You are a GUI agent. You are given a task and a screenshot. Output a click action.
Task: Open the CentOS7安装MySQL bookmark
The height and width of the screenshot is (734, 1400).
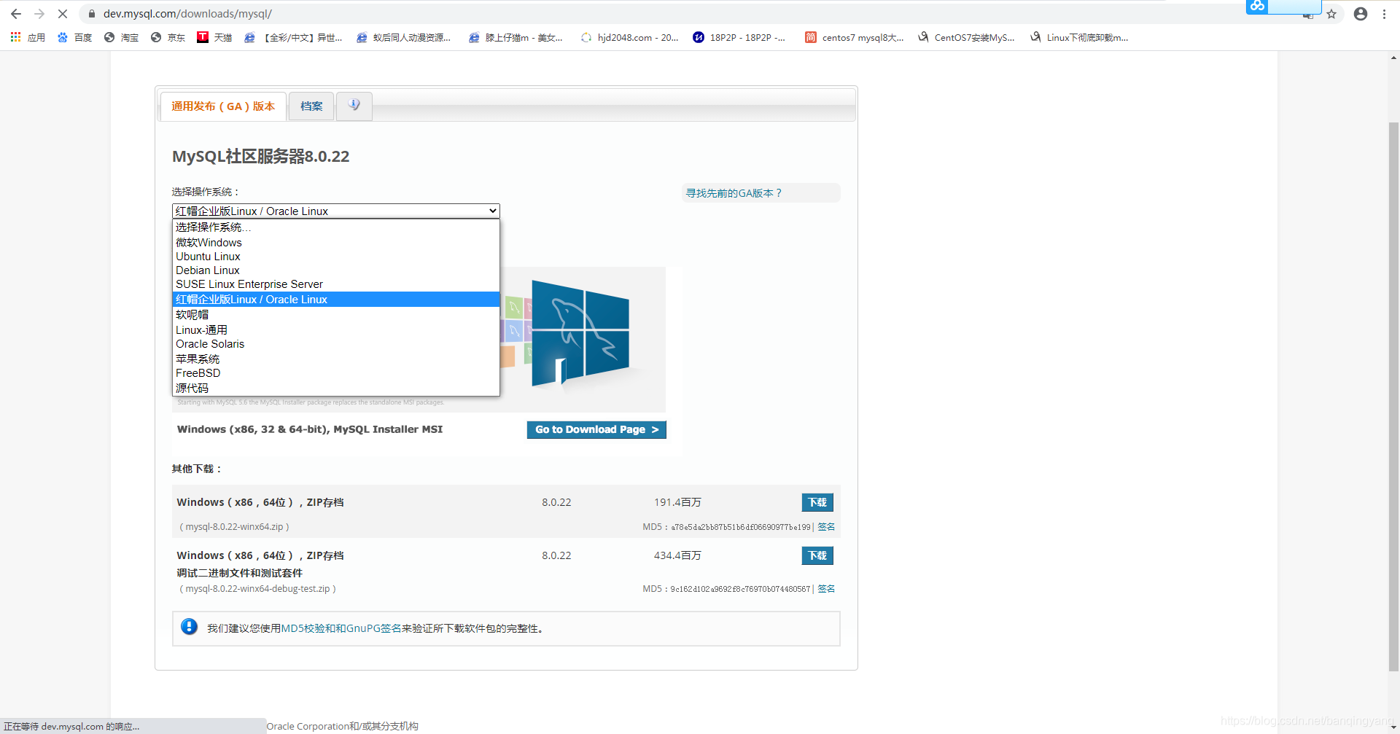click(967, 37)
